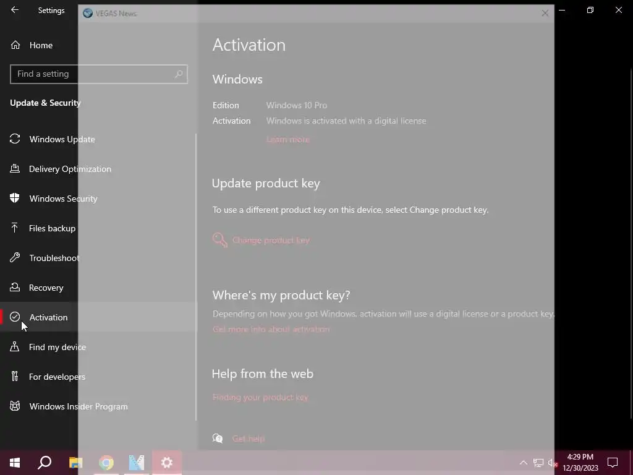The image size is (633, 475).
Task: Click the search magnifier in Find a setting
Action: pos(179,74)
